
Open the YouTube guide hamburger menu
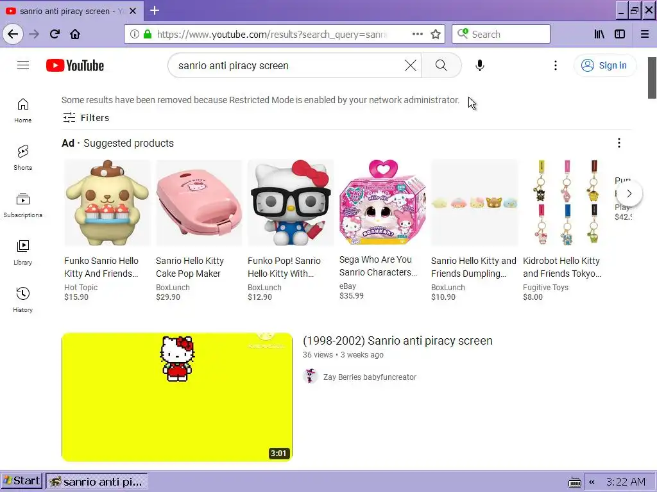pos(23,65)
